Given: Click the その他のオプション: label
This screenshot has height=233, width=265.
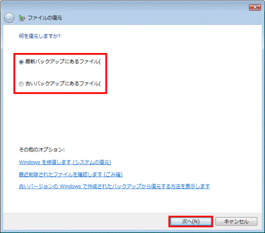Looking at the screenshot, I should tap(42, 149).
